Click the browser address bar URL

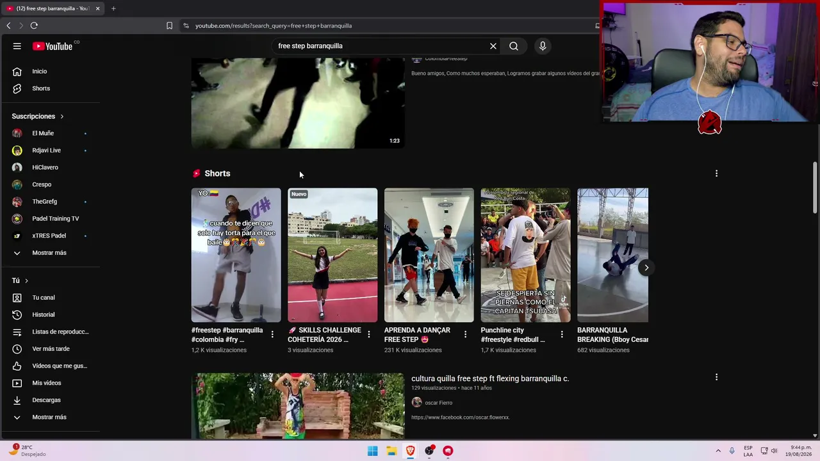click(x=274, y=26)
